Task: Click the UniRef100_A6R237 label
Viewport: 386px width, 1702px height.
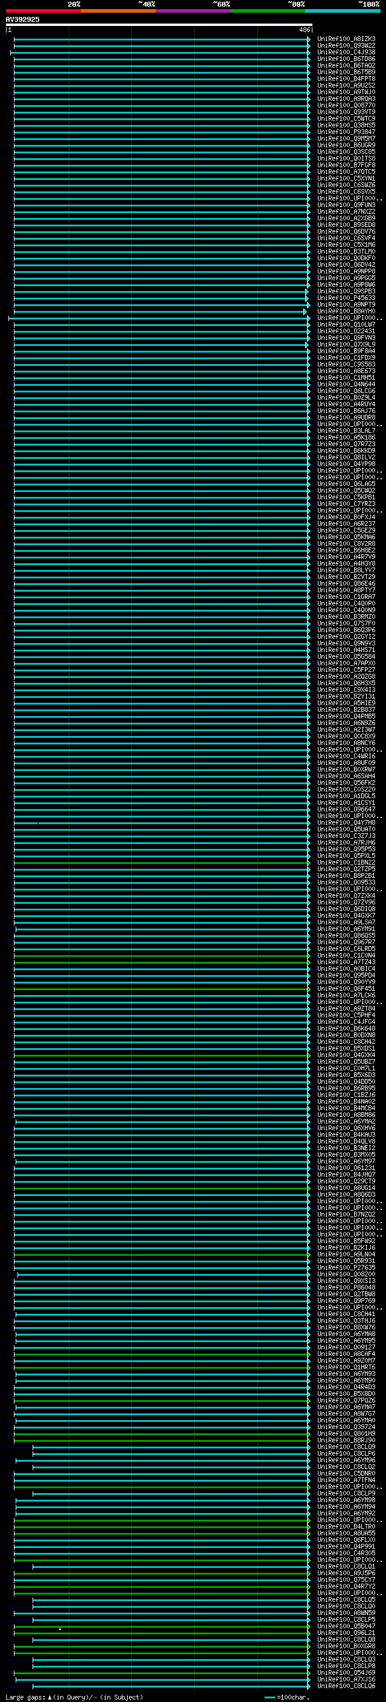Action: click(x=346, y=523)
